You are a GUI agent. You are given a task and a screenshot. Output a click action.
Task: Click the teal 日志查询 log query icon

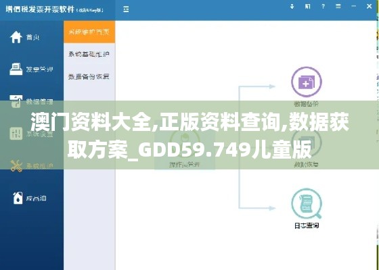(x=306, y=204)
